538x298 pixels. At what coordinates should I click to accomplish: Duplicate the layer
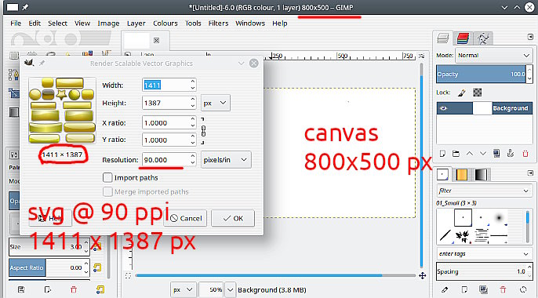[496, 153]
